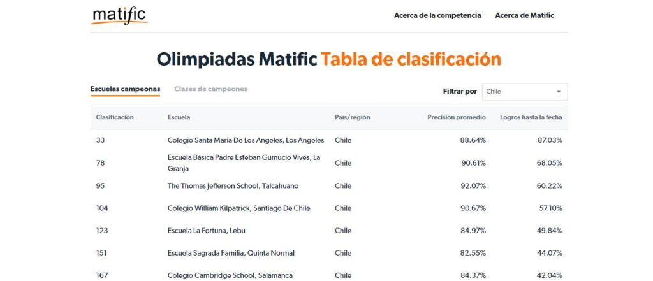Image resolution: width=653 pixels, height=281 pixels.
Task: Open the Acerca de Matific link
Action: (524, 15)
